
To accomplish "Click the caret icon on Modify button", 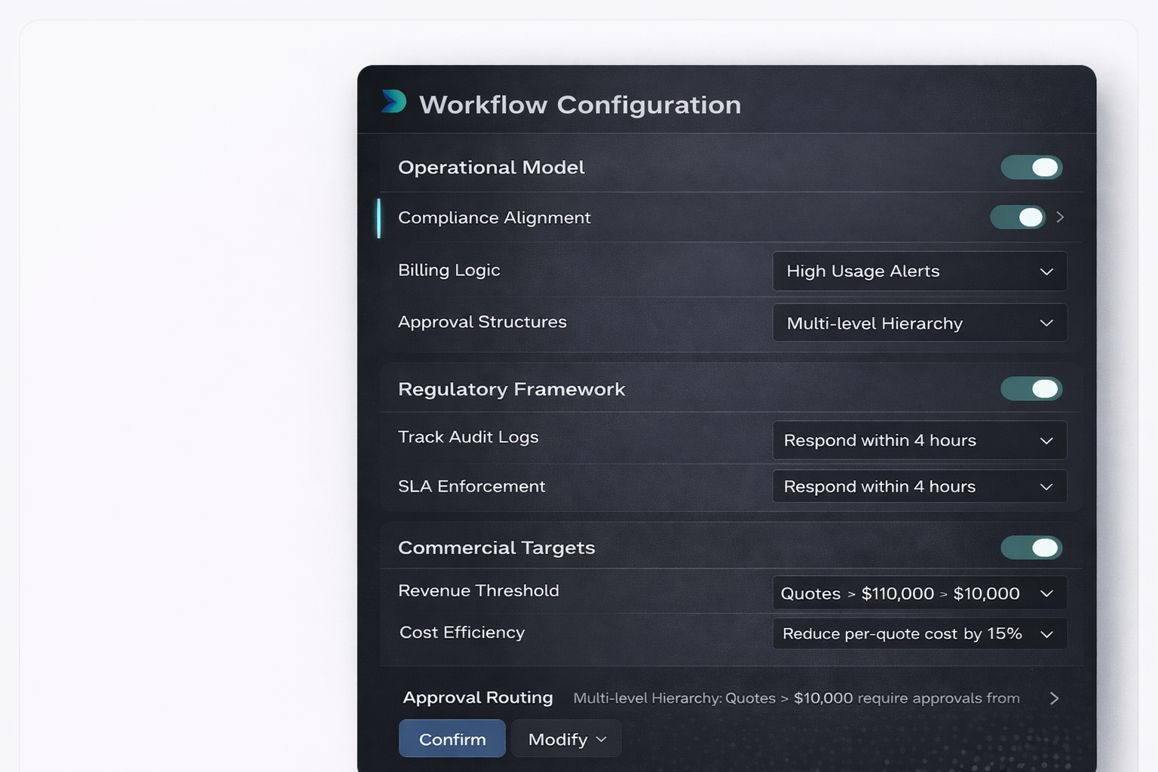I will [x=601, y=740].
